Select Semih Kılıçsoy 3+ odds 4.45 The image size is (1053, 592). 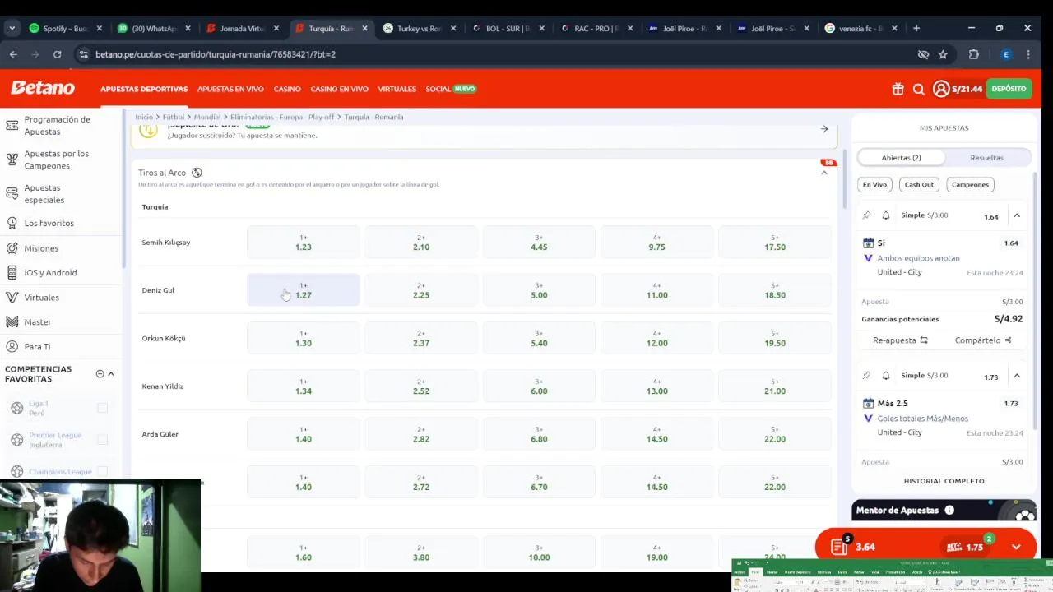pos(539,243)
